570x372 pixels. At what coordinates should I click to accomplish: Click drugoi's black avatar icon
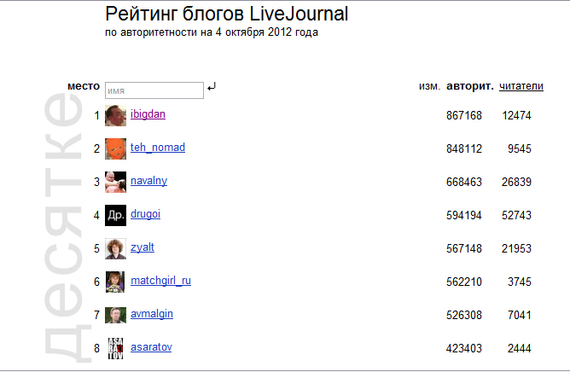click(x=115, y=215)
